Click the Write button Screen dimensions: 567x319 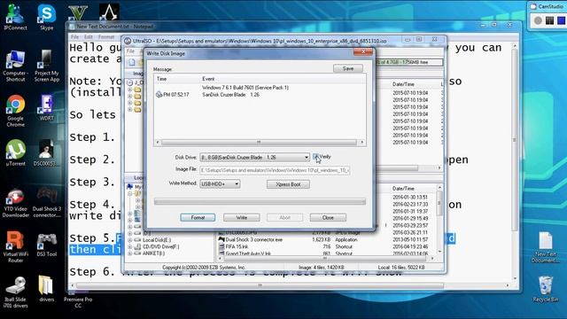(x=242, y=217)
